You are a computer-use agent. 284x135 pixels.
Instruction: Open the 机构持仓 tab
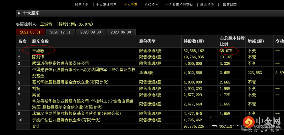tap(151, 5)
